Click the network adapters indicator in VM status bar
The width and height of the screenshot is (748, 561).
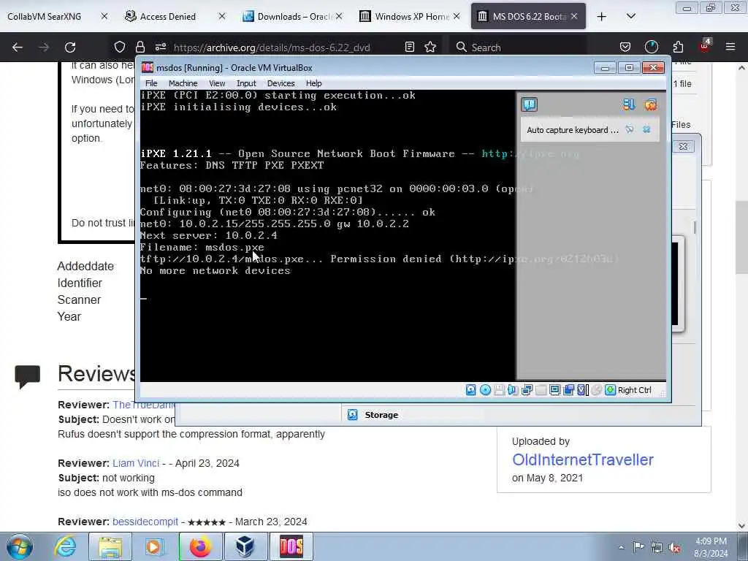tap(527, 390)
